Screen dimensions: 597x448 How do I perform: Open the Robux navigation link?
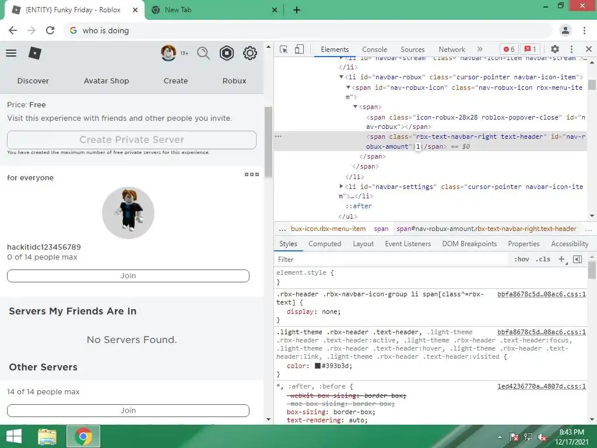[x=234, y=80]
